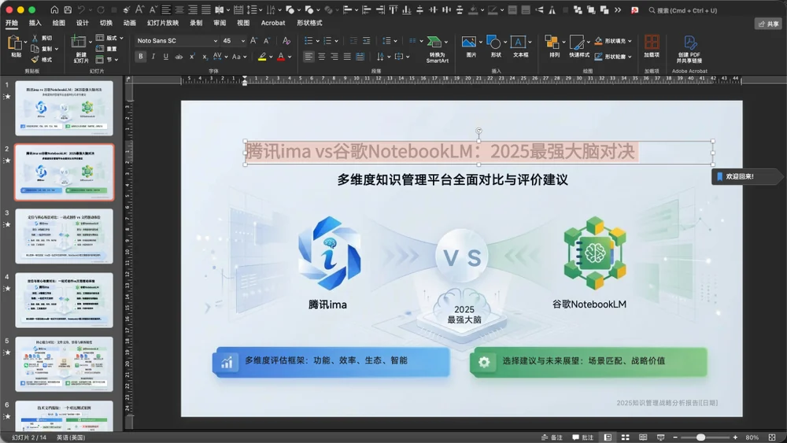787x443 pixels.
Task: Paste clipboard using the 粘贴 button
Action: tap(15, 46)
